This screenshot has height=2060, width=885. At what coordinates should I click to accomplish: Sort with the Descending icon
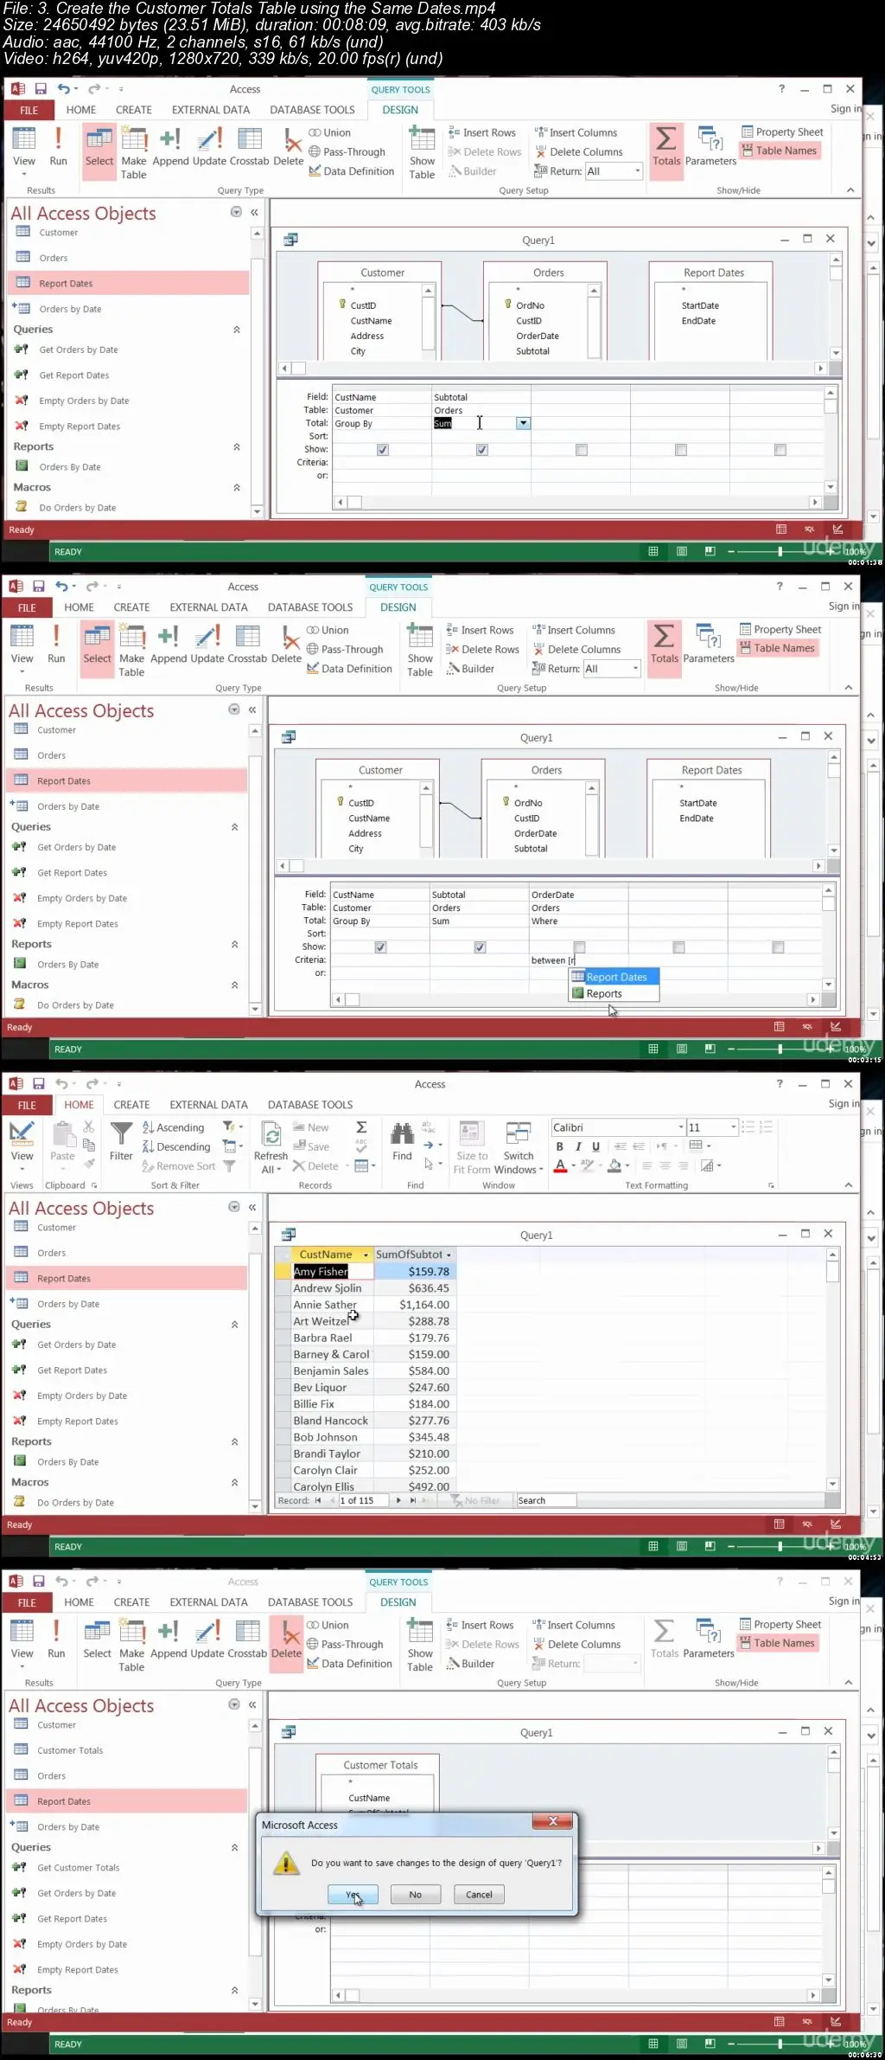click(148, 1146)
